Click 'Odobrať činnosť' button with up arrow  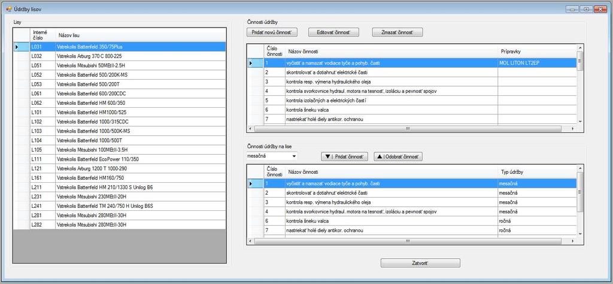(398, 156)
